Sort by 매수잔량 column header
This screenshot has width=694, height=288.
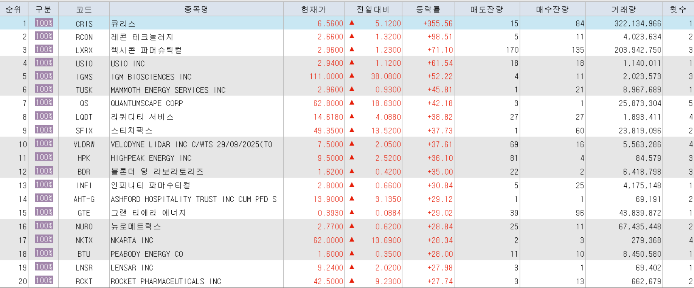[x=553, y=9]
